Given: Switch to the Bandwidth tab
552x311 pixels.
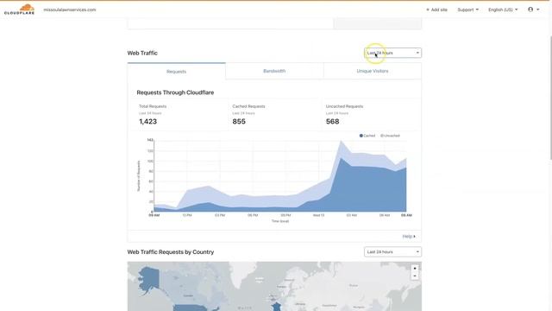Looking at the screenshot, I should [x=274, y=71].
